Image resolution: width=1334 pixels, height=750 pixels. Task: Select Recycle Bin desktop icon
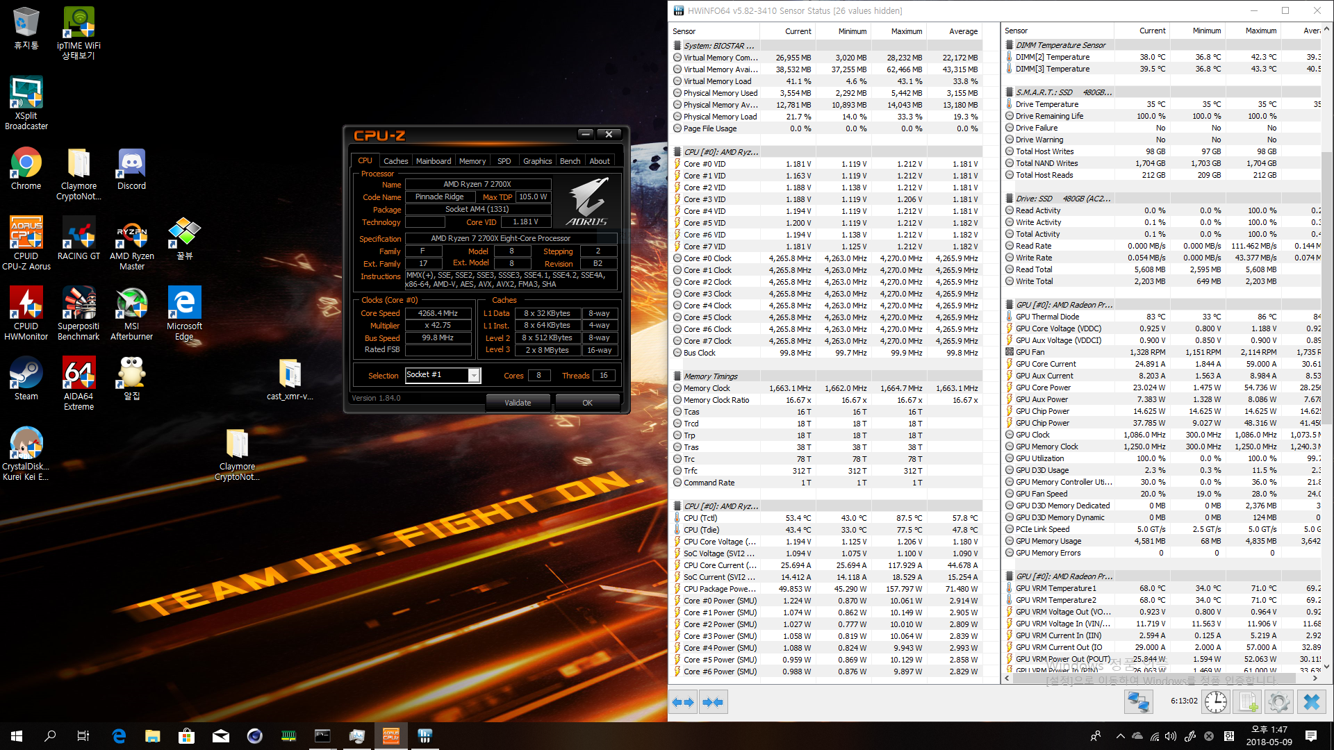[26, 28]
